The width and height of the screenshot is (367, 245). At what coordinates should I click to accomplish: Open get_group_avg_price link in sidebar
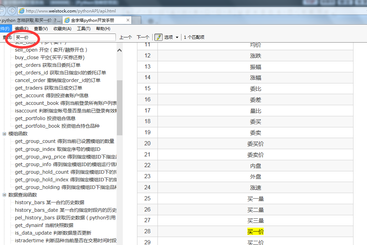pos(66,157)
